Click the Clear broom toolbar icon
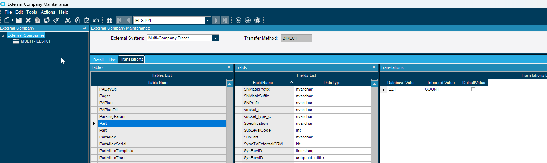This screenshot has height=163, width=547. pyautogui.click(x=56, y=20)
